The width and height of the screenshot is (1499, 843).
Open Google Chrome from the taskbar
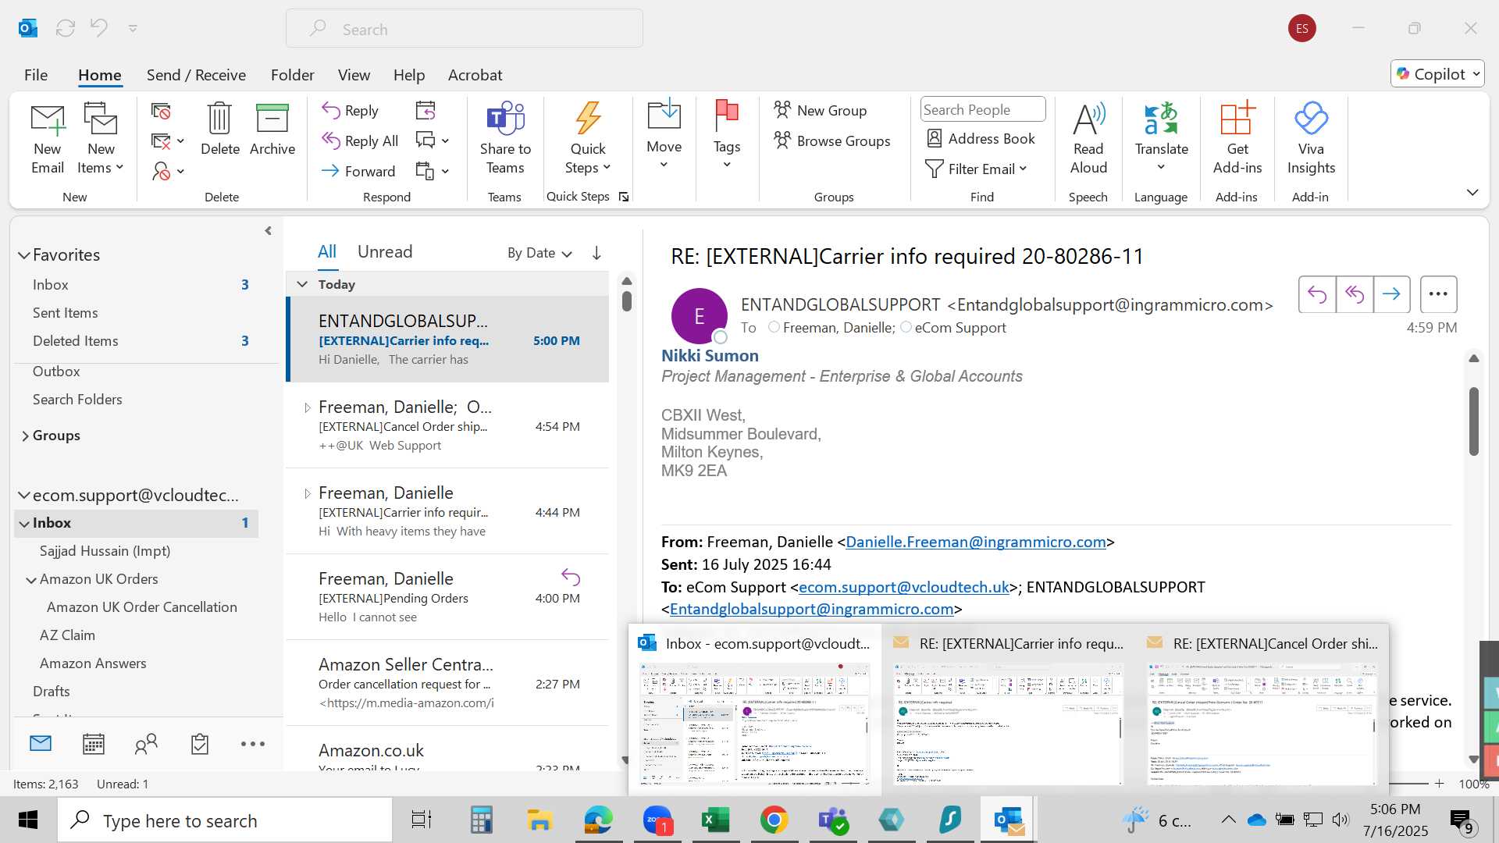tap(774, 820)
